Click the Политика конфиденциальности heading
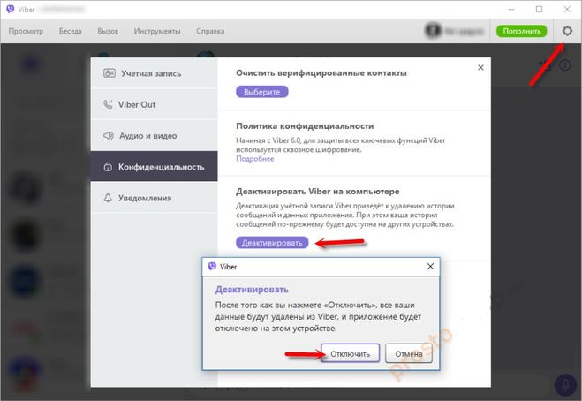 pos(305,126)
